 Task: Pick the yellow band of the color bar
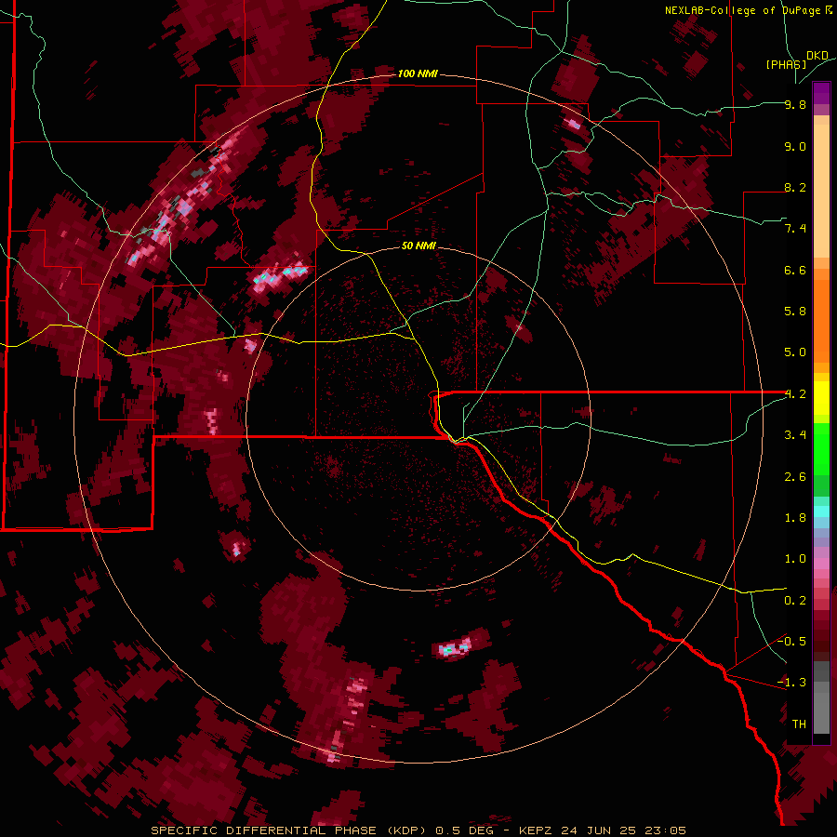tap(821, 398)
